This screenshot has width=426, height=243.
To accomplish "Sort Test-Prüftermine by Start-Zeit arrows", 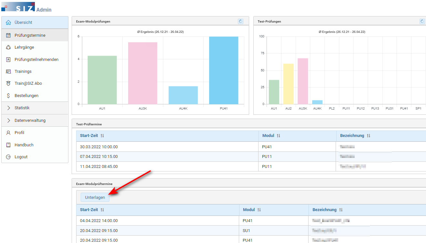I will tap(102, 136).
